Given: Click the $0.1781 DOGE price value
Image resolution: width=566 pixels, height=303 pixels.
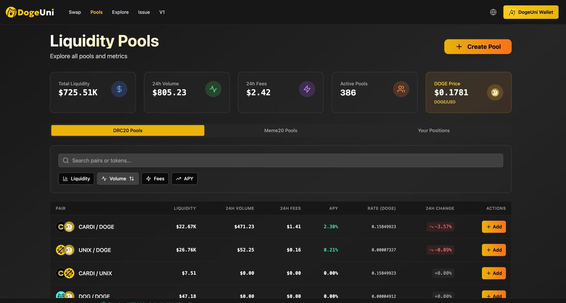Looking at the screenshot, I should 451,93.
